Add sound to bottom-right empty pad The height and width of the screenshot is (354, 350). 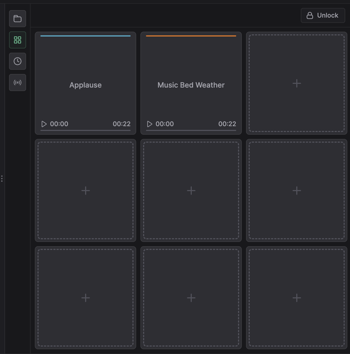[297, 298]
